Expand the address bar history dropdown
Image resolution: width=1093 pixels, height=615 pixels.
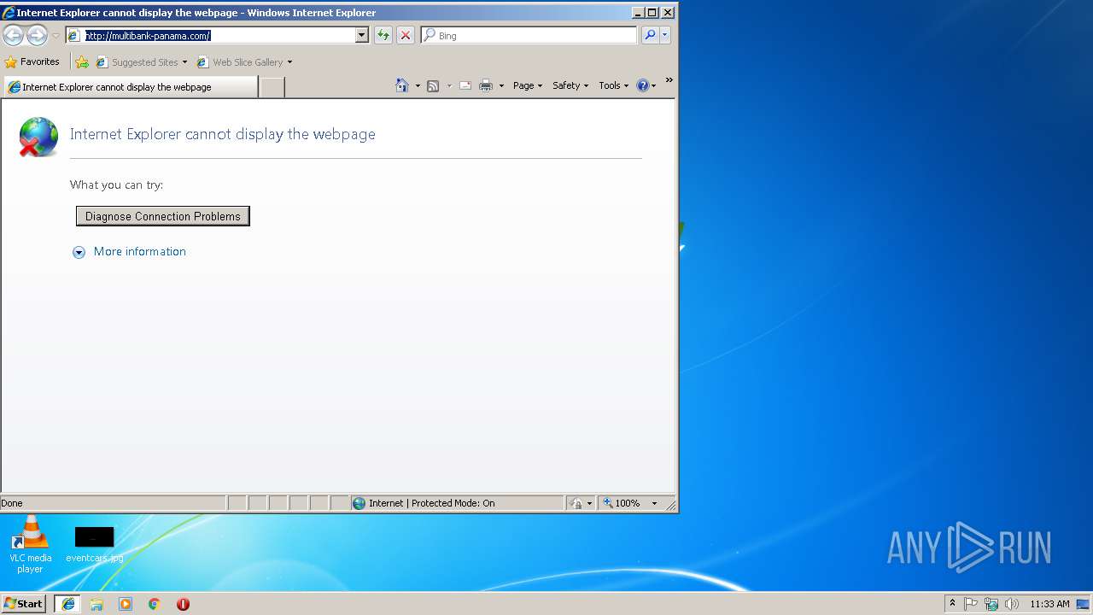click(x=362, y=35)
